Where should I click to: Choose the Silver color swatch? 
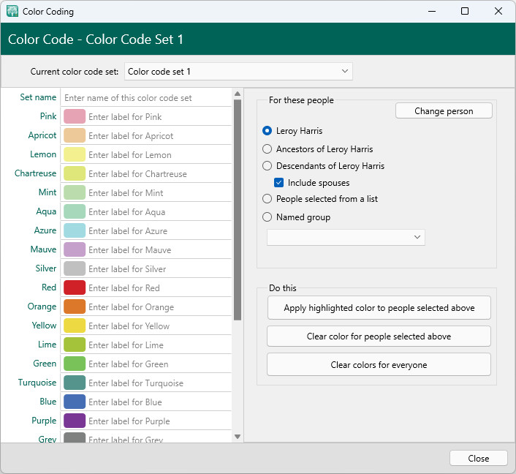pos(75,268)
